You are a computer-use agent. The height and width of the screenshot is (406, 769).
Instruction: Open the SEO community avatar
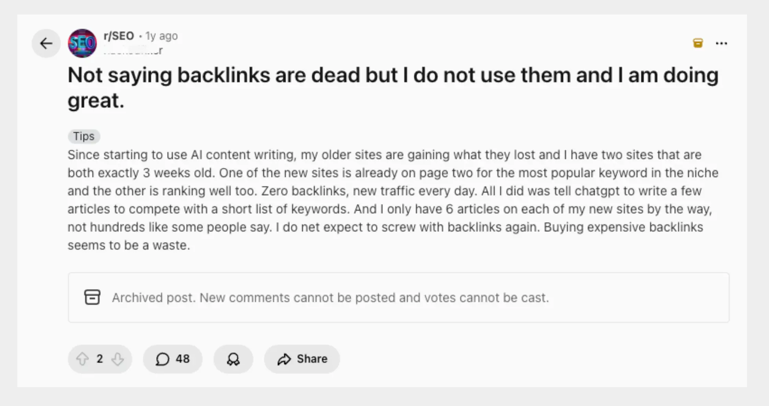point(82,43)
